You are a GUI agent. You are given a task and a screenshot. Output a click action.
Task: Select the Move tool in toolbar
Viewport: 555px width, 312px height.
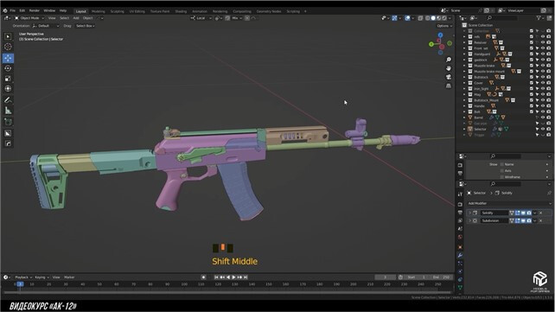[8, 58]
